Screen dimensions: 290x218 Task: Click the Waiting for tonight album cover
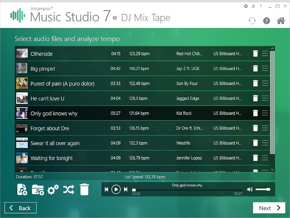(22, 158)
